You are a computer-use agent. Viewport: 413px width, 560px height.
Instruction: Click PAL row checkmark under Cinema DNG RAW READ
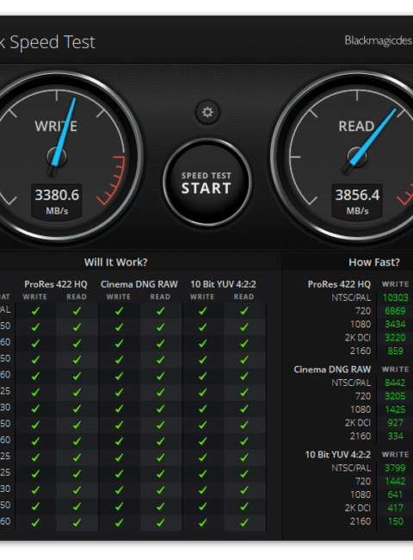tap(161, 311)
